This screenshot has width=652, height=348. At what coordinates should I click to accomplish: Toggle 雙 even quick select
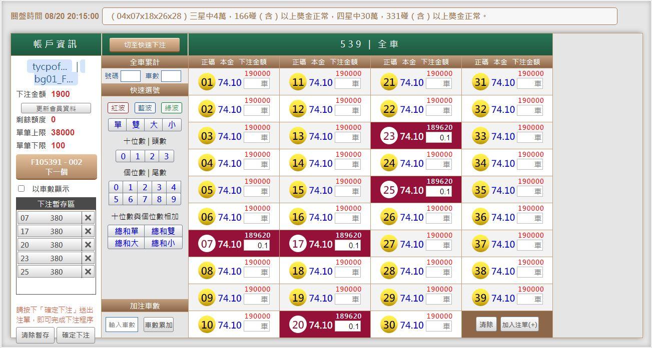click(136, 125)
